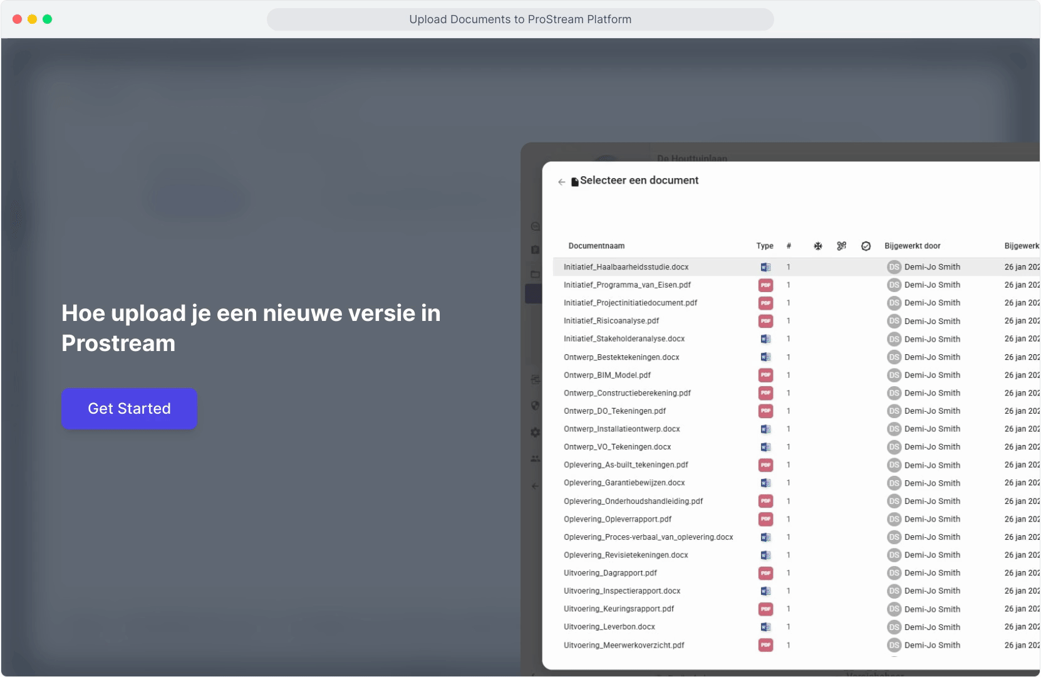Click the window title bar address field
1041x677 pixels.
coord(520,19)
